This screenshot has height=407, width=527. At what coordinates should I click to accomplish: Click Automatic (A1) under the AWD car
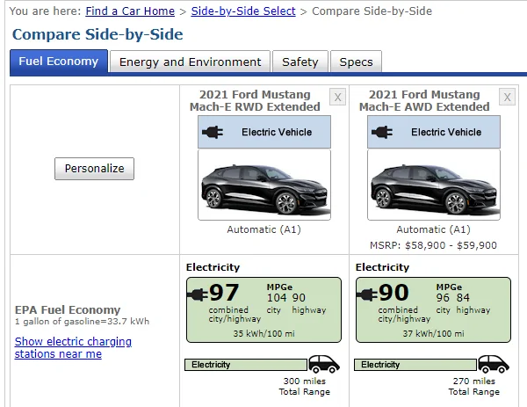point(434,229)
